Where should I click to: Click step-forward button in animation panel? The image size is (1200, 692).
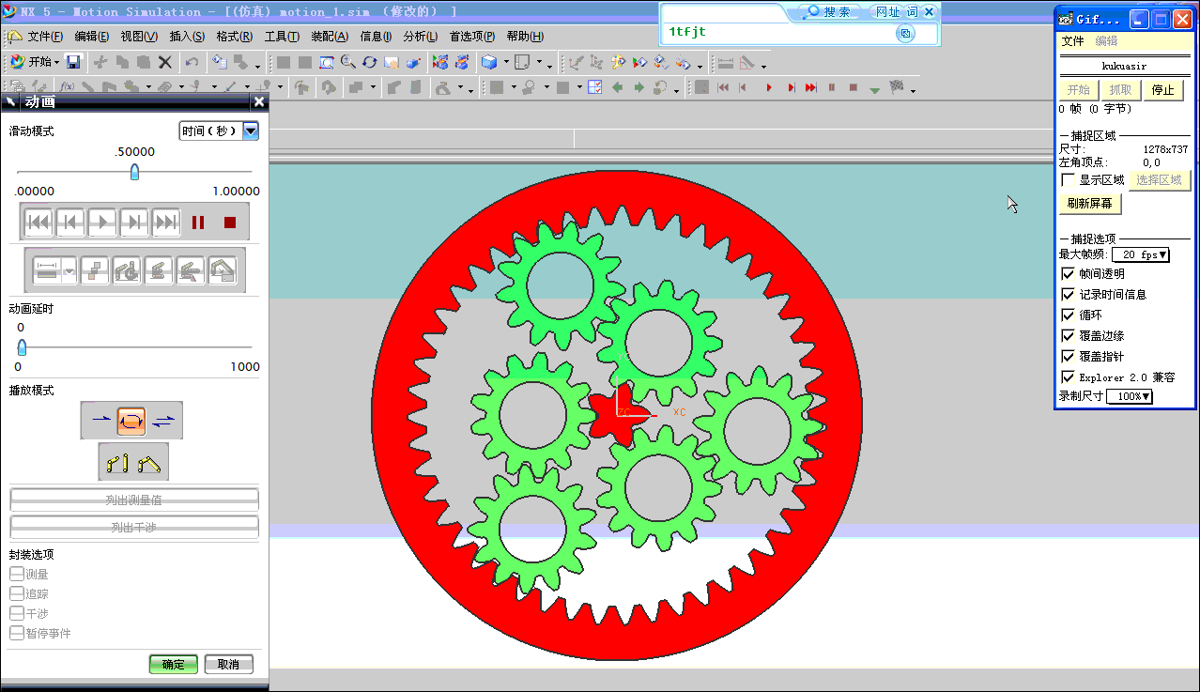point(134,223)
